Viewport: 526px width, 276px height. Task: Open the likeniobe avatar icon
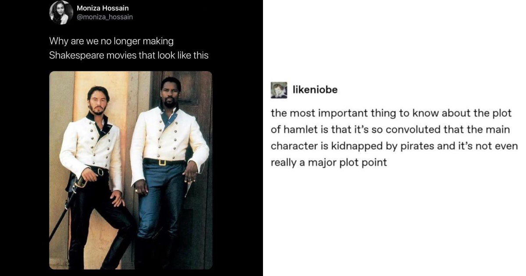(279, 90)
